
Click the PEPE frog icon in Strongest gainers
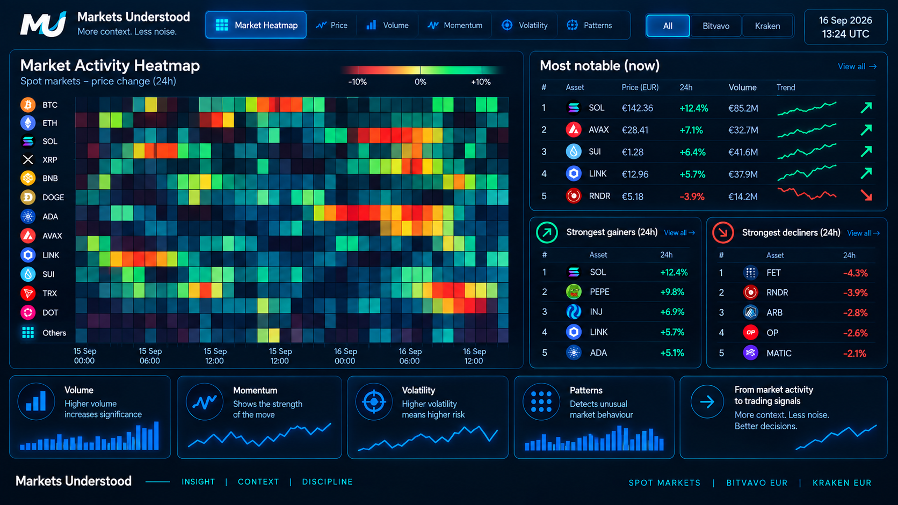[x=574, y=292]
